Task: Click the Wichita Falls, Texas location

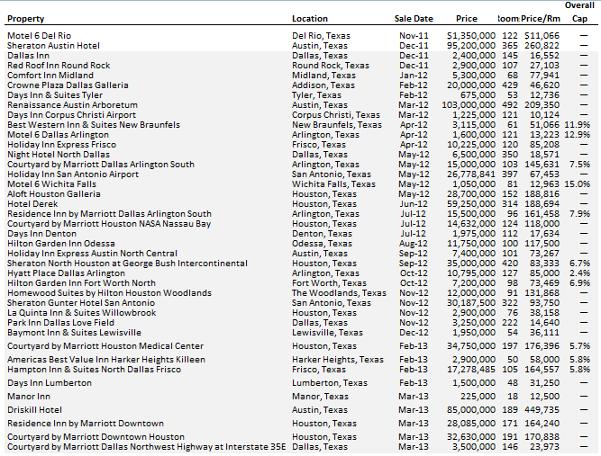Action: coord(334,184)
